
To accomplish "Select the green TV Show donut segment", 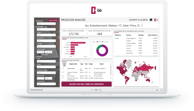I will (x=99, y=47).
